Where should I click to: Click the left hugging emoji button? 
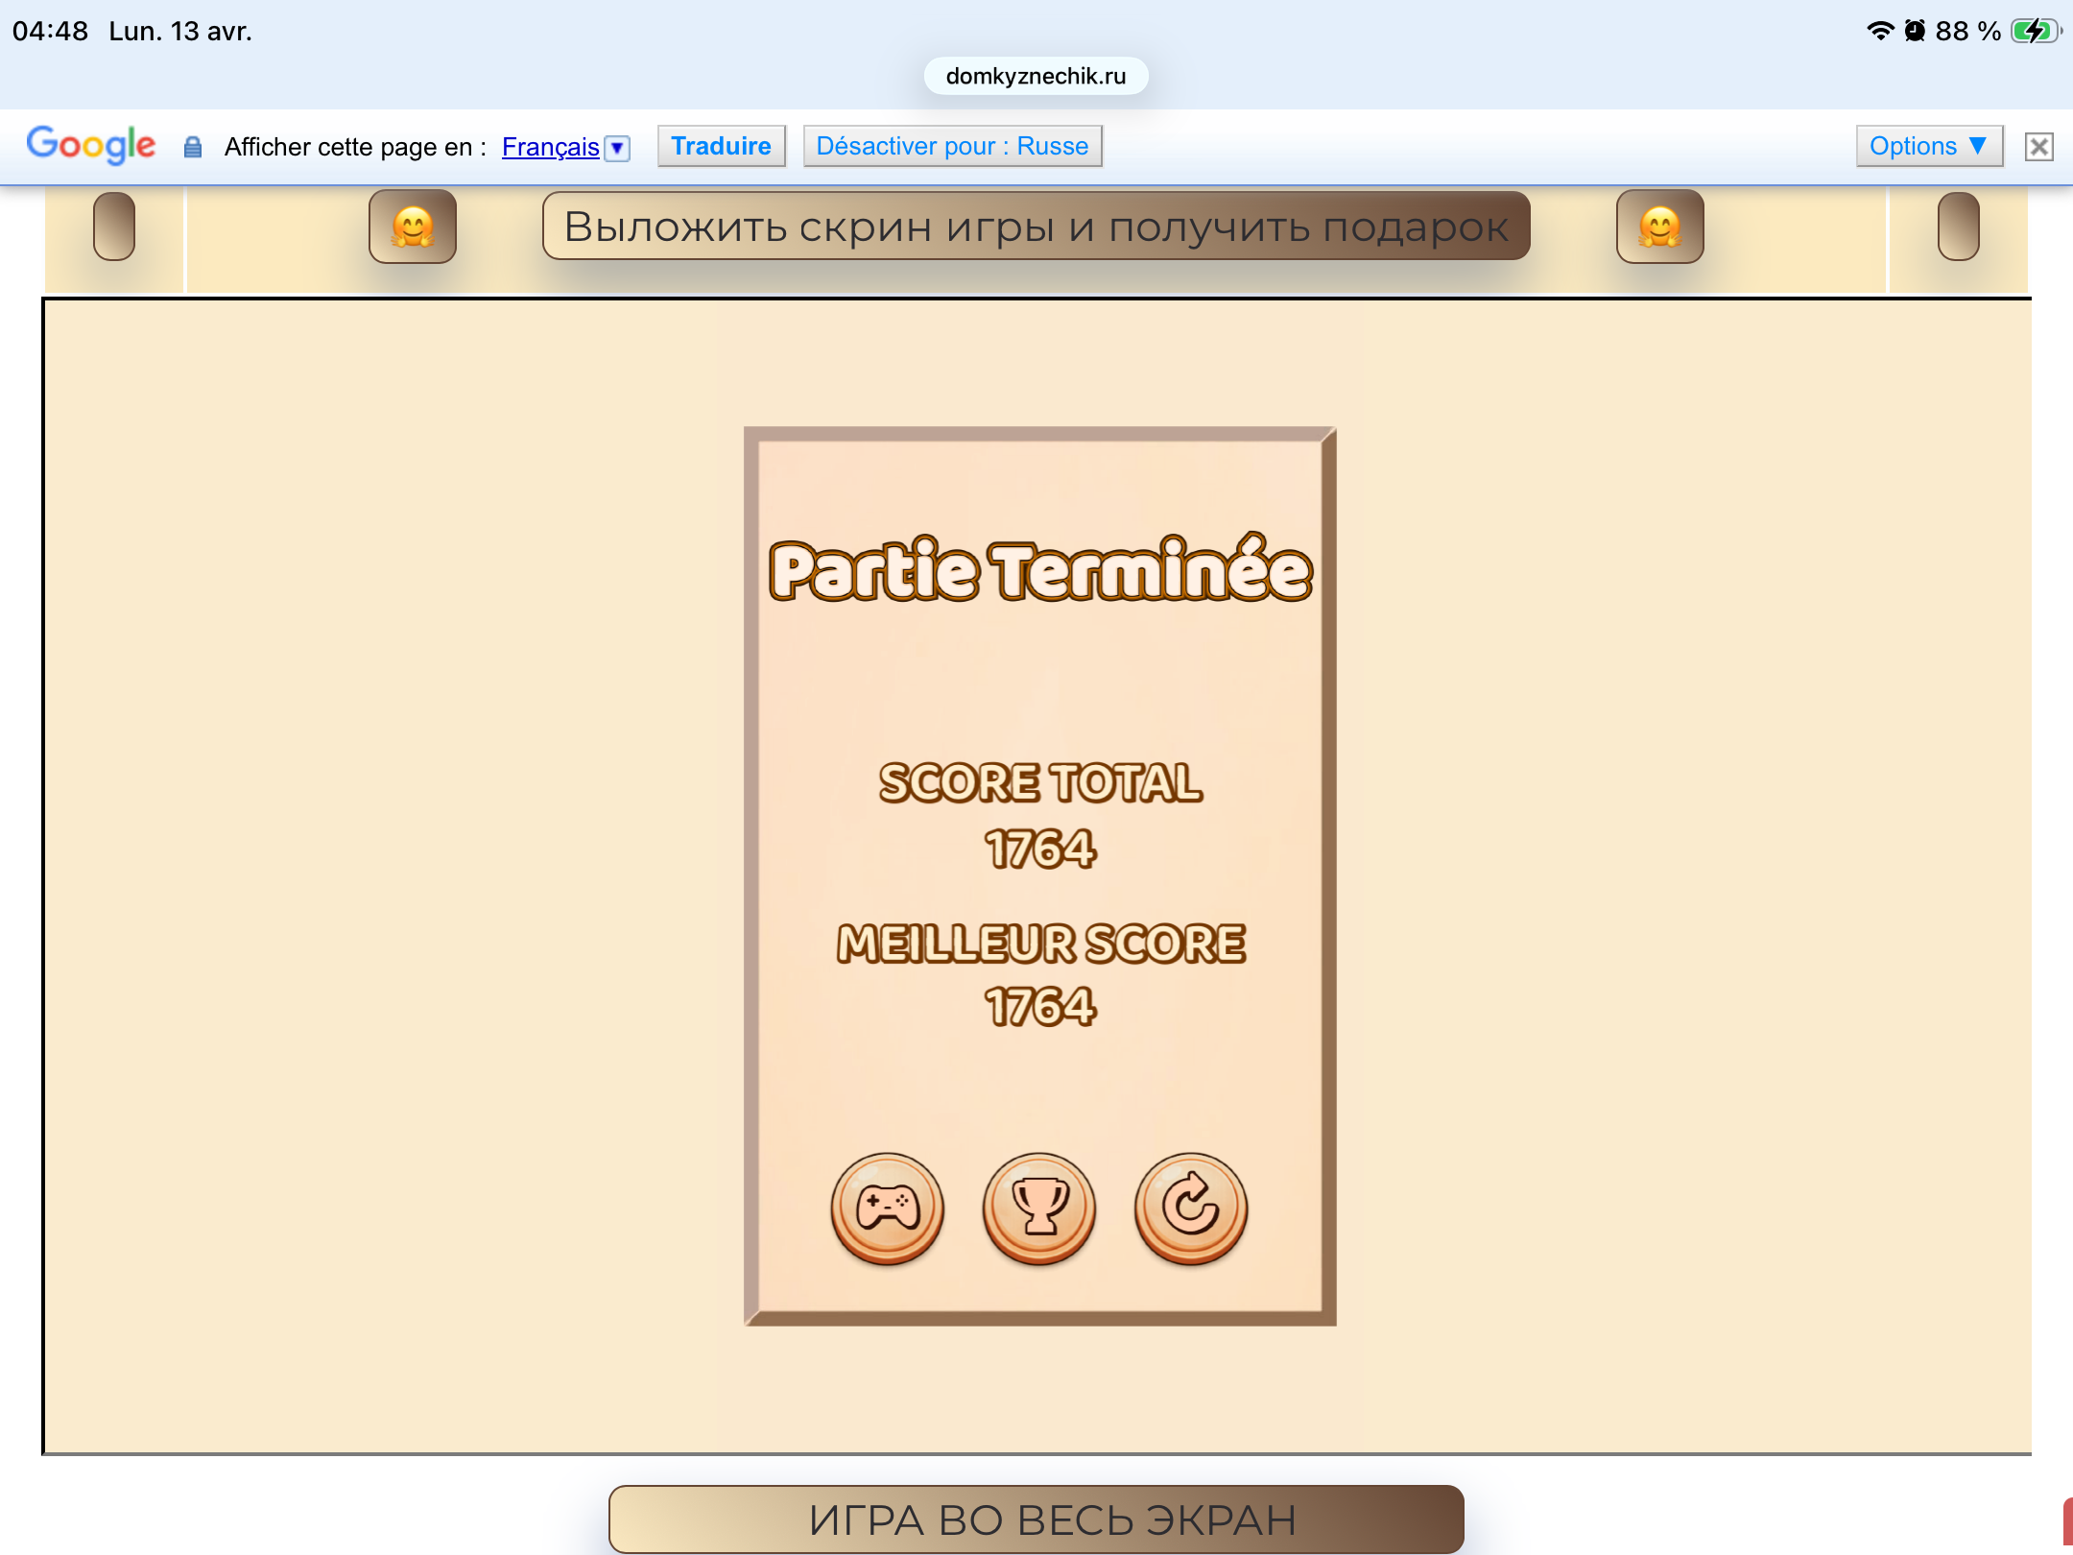tap(413, 227)
